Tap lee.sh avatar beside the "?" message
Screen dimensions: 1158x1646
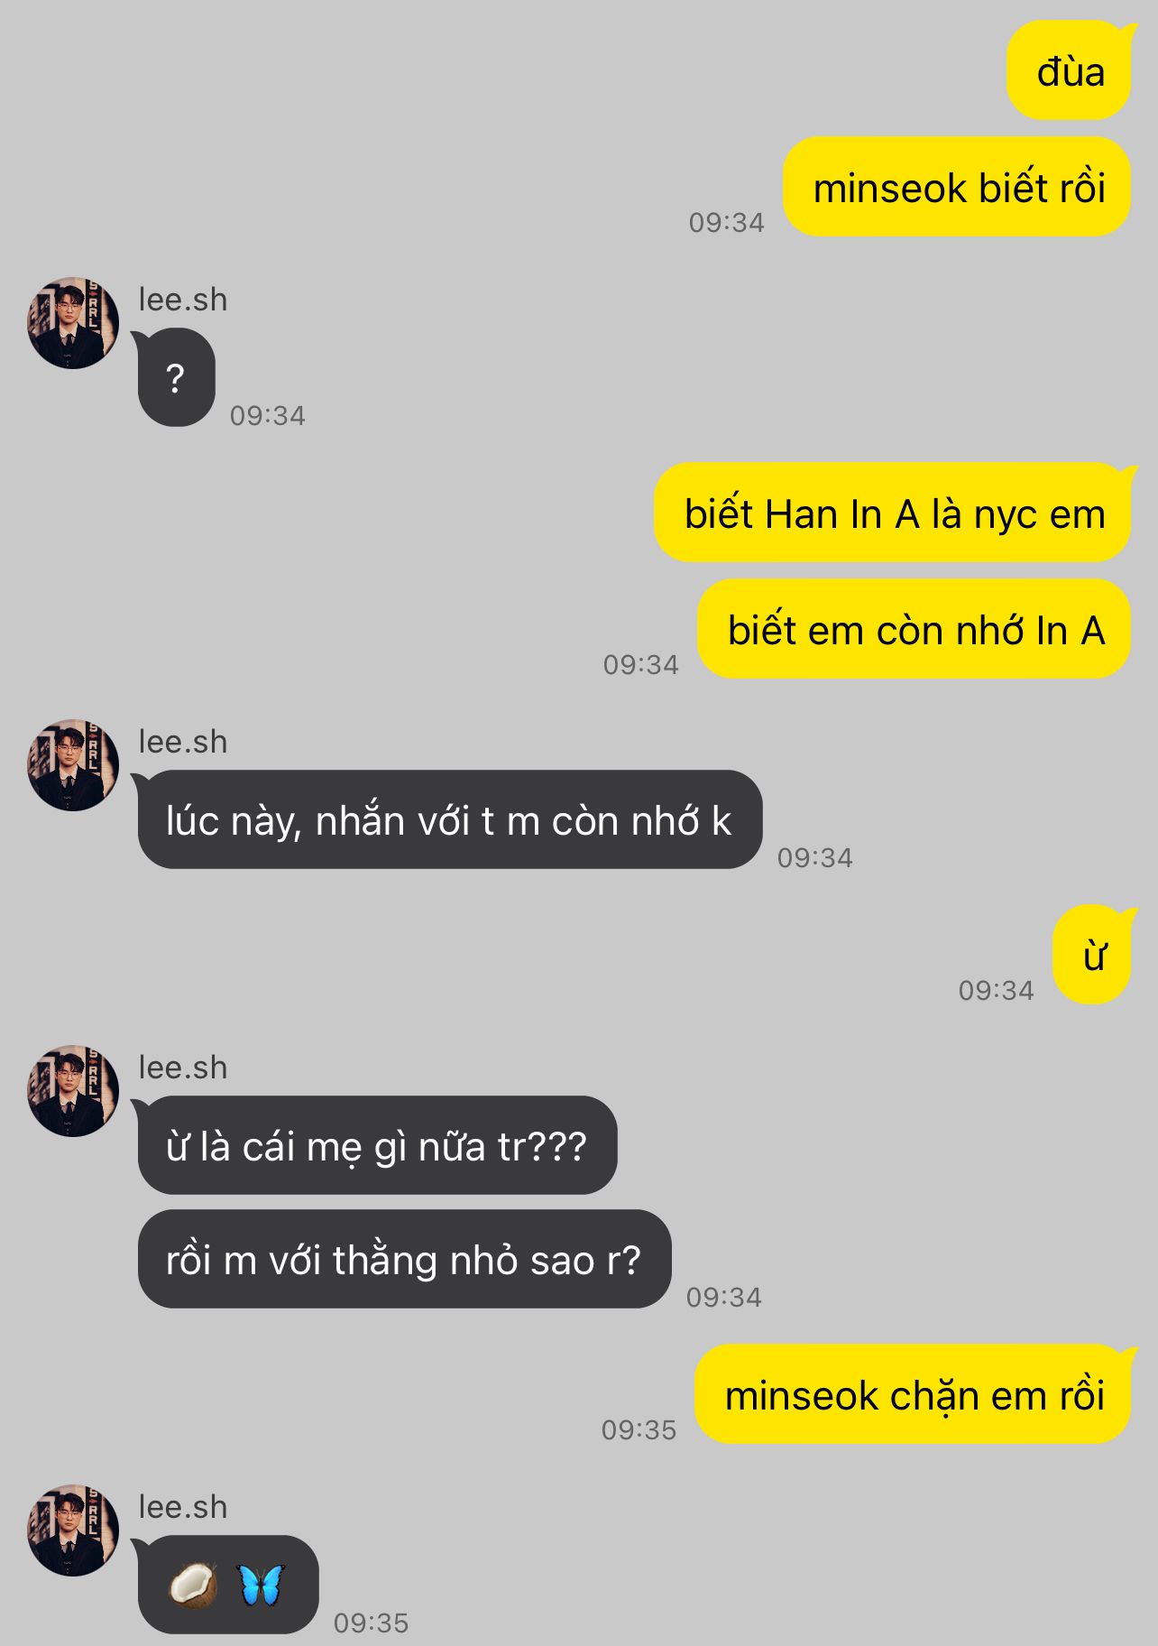pos(73,323)
